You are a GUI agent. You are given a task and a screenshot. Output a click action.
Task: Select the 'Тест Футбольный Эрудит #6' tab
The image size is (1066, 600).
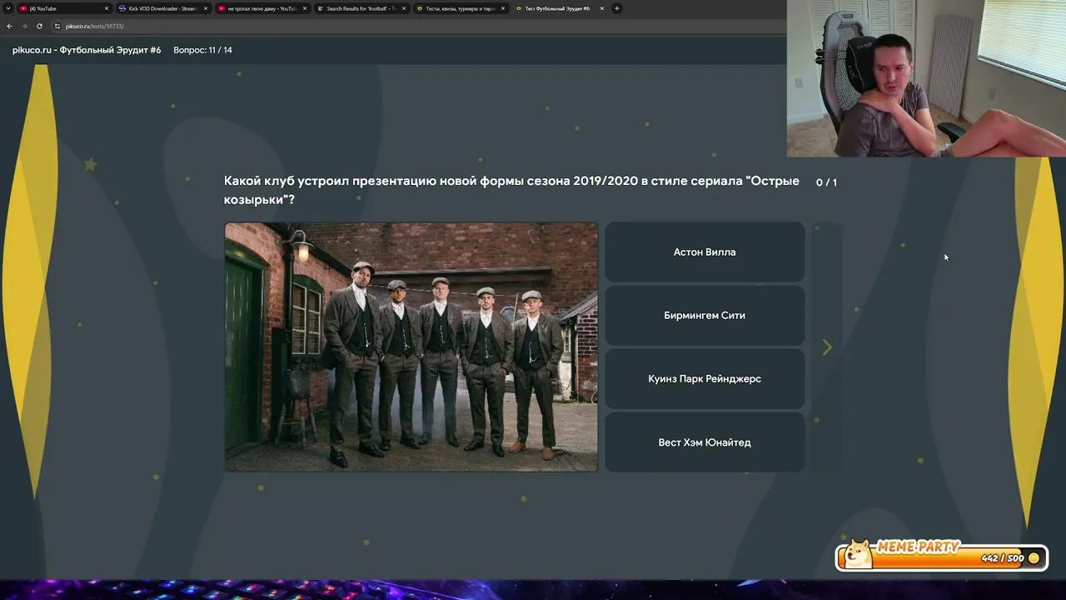tap(559, 8)
